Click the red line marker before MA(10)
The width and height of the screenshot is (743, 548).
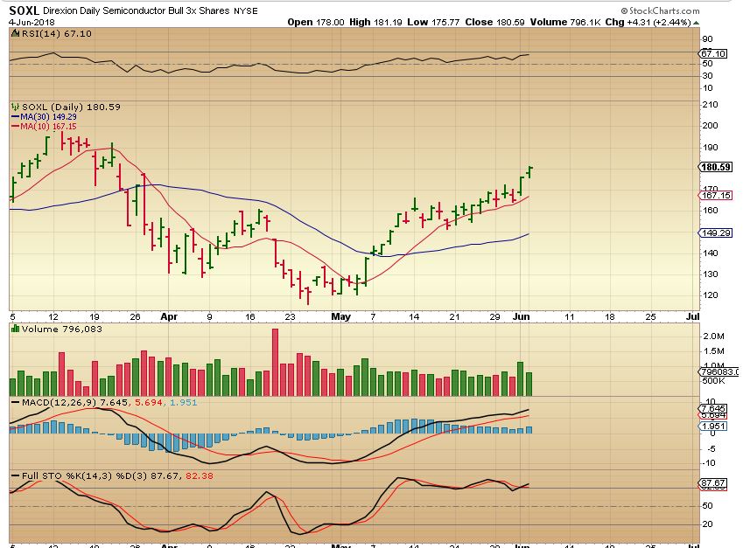click(x=15, y=127)
